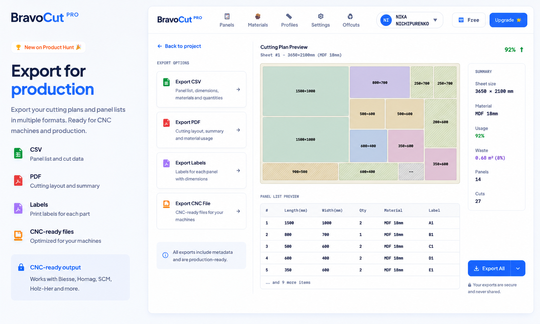Viewport: 540px width, 324px height.
Task: Click the download icon on Export All
Action: [476, 268]
